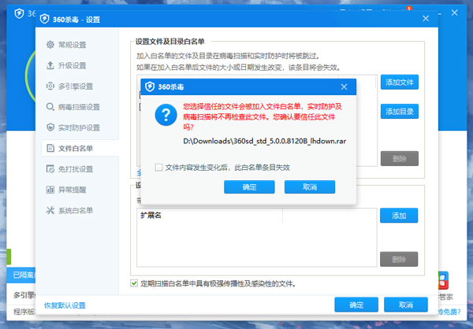Click the document icon beside 文件白名单
This screenshot has height=329, width=473.
tap(50, 148)
